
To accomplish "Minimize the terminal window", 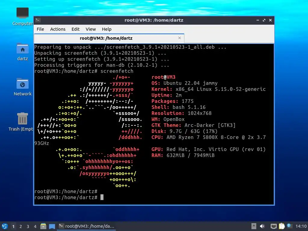I will (x=258, y=20).
